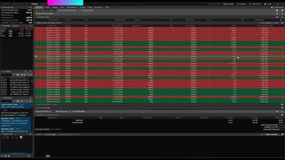The image size is (285, 160).
Task: Click the PROG watchlist link icon
Action: (x=10, y=36)
